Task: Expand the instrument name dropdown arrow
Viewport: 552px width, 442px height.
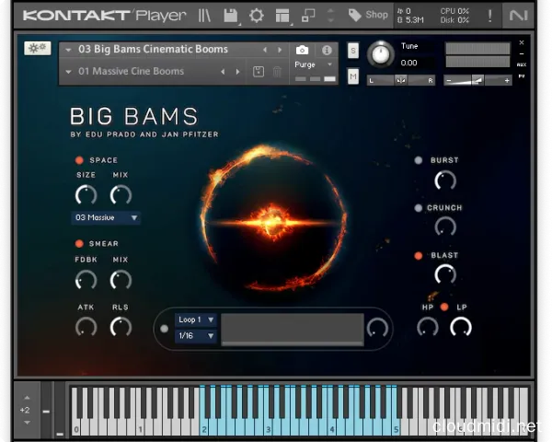Action: [68, 50]
